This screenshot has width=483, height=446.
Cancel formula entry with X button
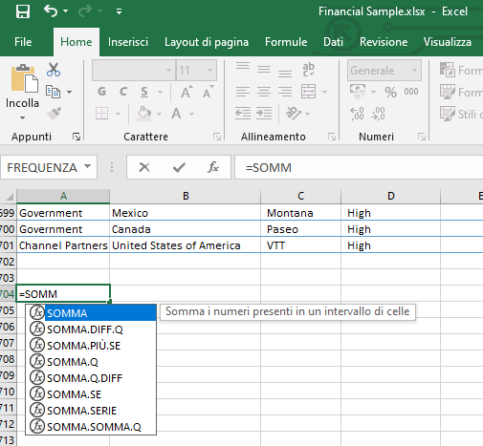click(x=144, y=167)
